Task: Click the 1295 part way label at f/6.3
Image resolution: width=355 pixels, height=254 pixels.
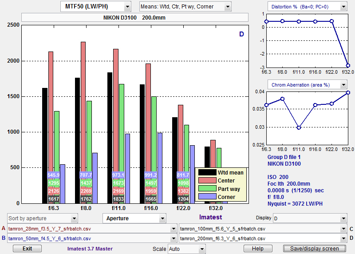Action: point(54,183)
